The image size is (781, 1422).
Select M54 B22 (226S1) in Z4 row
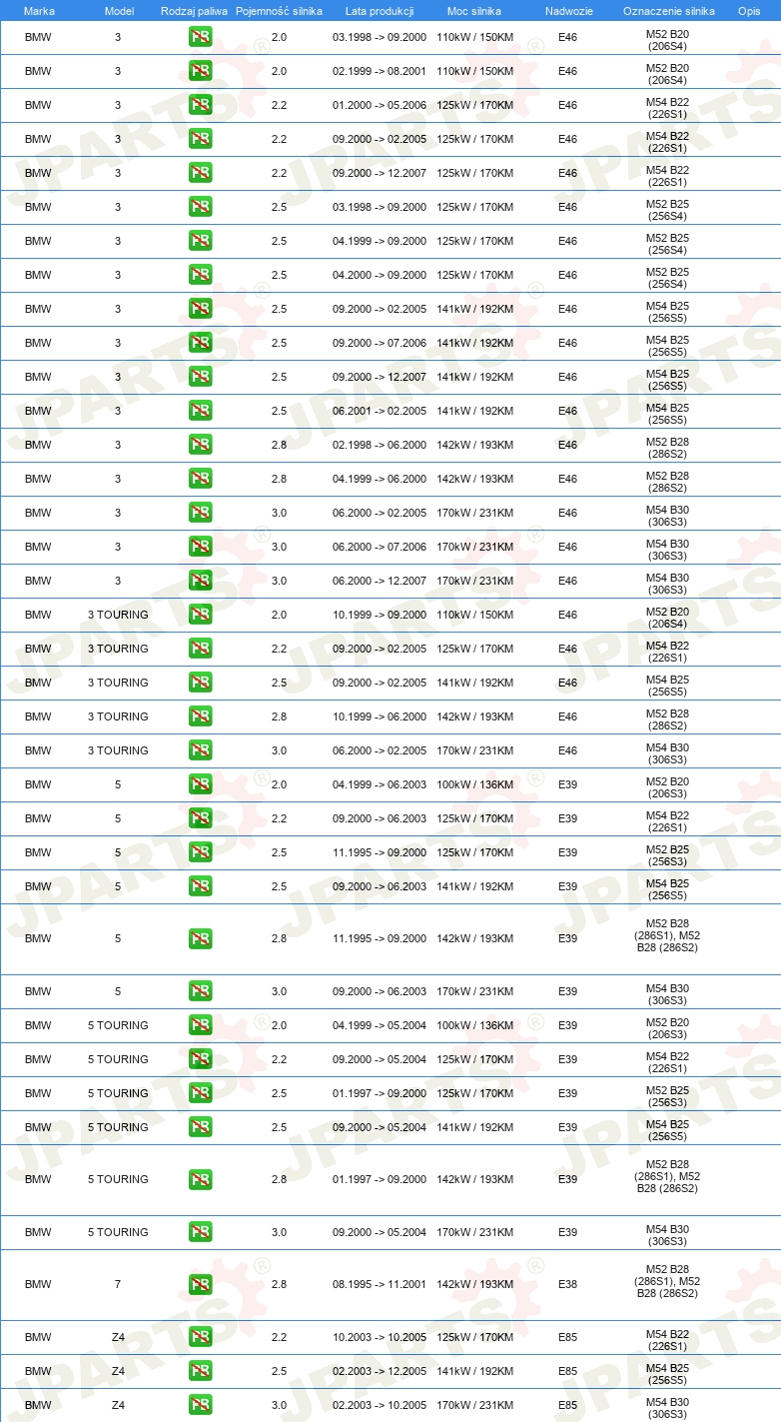pyautogui.click(x=667, y=1338)
